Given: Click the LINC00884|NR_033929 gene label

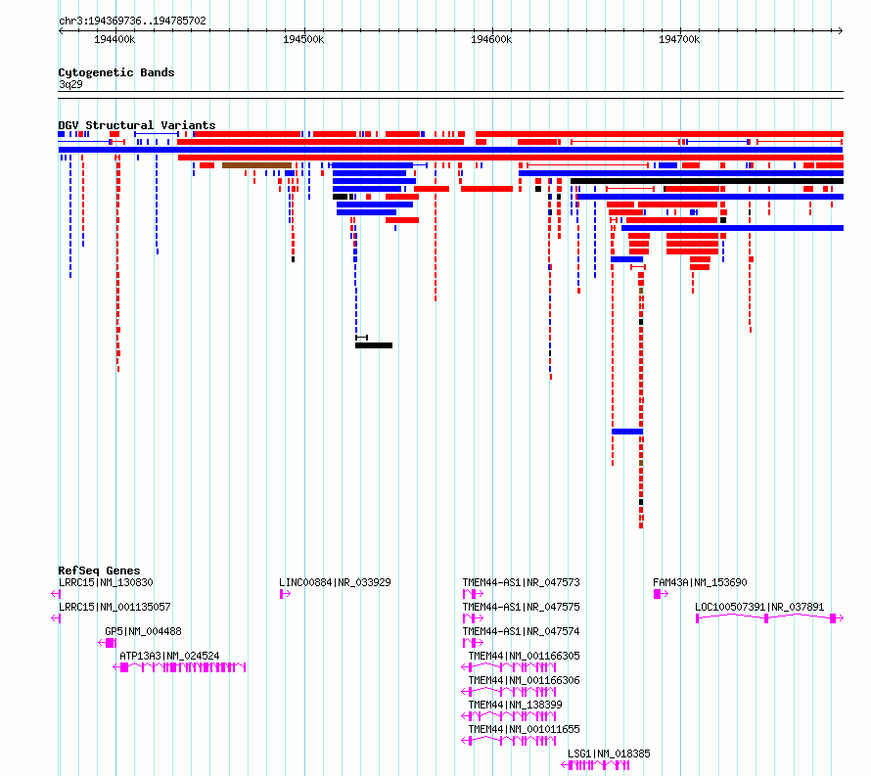Looking at the screenshot, I should pyautogui.click(x=335, y=582).
